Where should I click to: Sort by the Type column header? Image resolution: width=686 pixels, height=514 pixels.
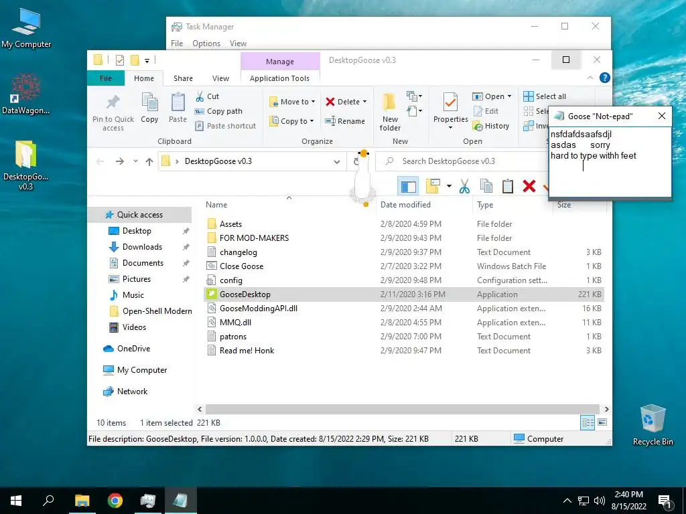click(x=485, y=205)
